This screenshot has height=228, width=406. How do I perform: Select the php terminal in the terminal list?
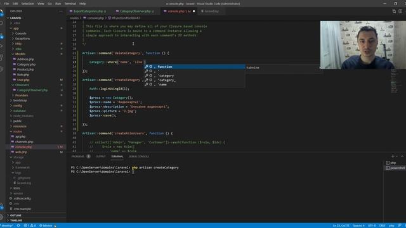pyautogui.click(x=394, y=163)
